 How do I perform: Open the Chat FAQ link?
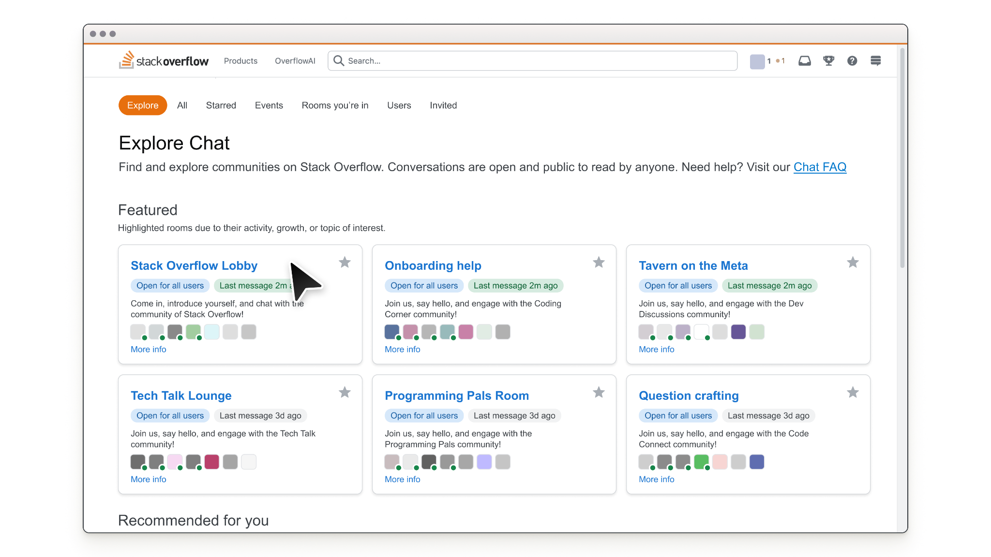[820, 167]
